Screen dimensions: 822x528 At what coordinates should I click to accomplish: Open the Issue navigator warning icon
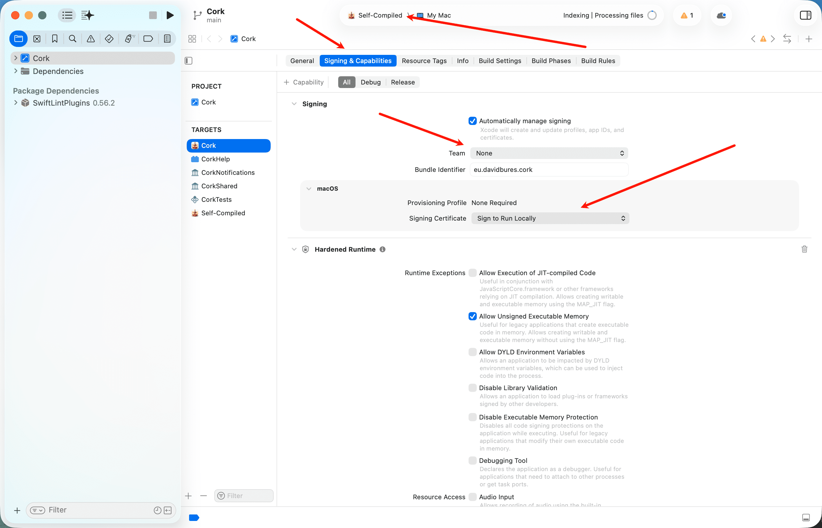[91, 39]
